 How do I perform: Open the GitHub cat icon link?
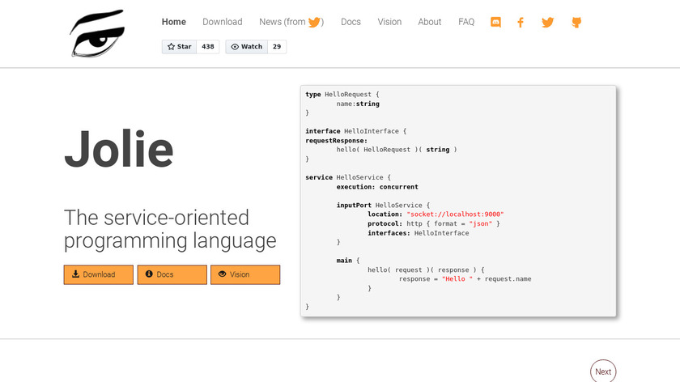[x=576, y=23]
